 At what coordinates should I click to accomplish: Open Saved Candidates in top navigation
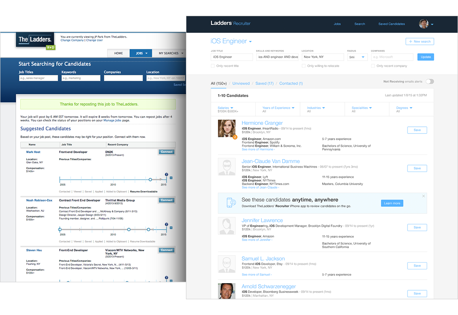pos(391,24)
